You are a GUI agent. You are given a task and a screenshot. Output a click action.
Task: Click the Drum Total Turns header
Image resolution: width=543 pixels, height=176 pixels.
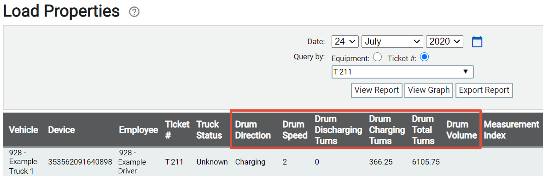coord(423,130)
